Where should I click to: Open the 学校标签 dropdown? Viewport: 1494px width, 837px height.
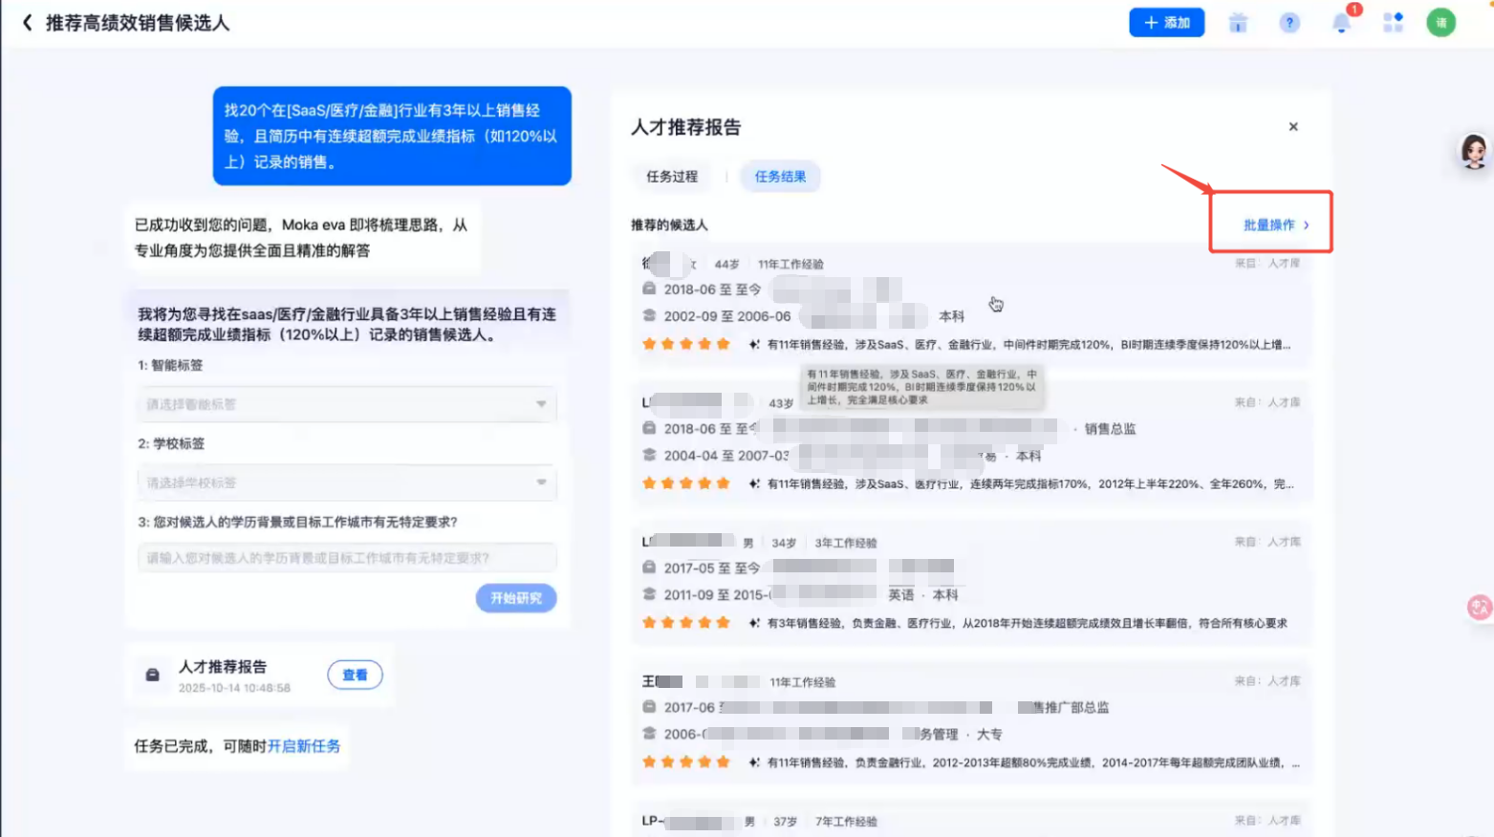[x=347, y=483]
